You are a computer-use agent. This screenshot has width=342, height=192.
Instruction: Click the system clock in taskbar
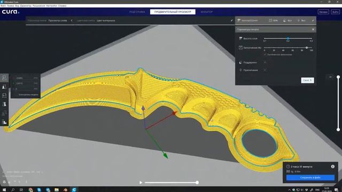pyautogui.click(x=327, y=190)
